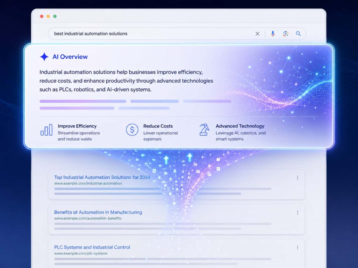This screenshot has height=268, width=358.
Task: Click the AI Overview summary paragraph
Action: click(x=126, y=81)
